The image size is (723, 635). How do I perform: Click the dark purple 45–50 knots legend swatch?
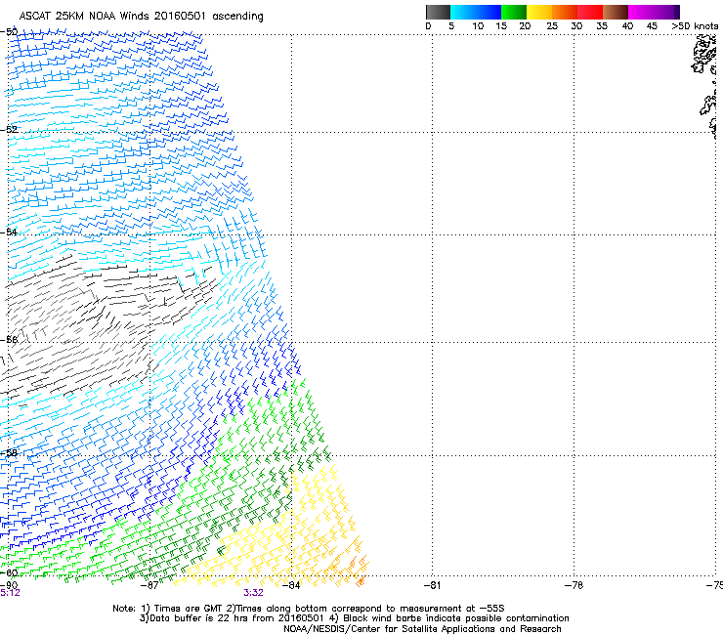tap(666, 12)
